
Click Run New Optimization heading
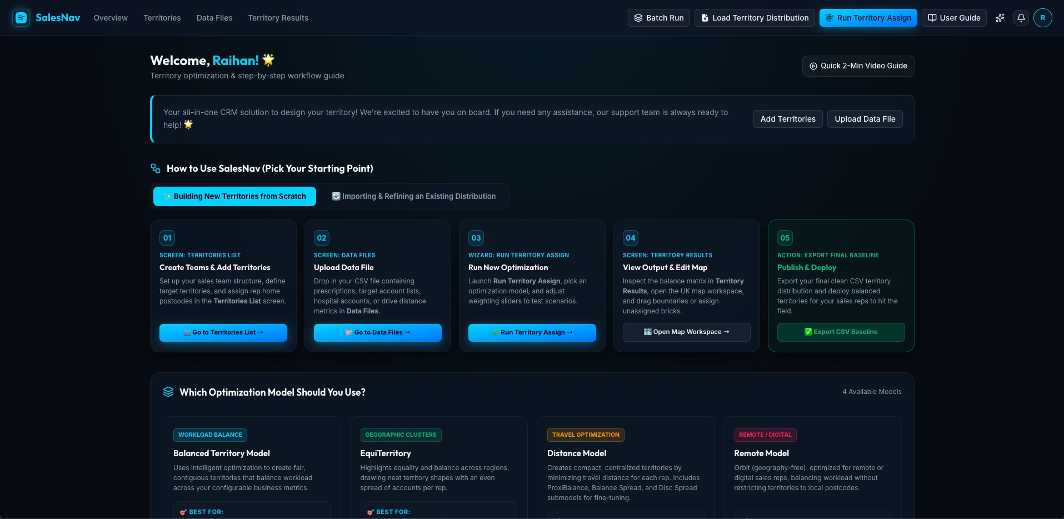(508, 267)
